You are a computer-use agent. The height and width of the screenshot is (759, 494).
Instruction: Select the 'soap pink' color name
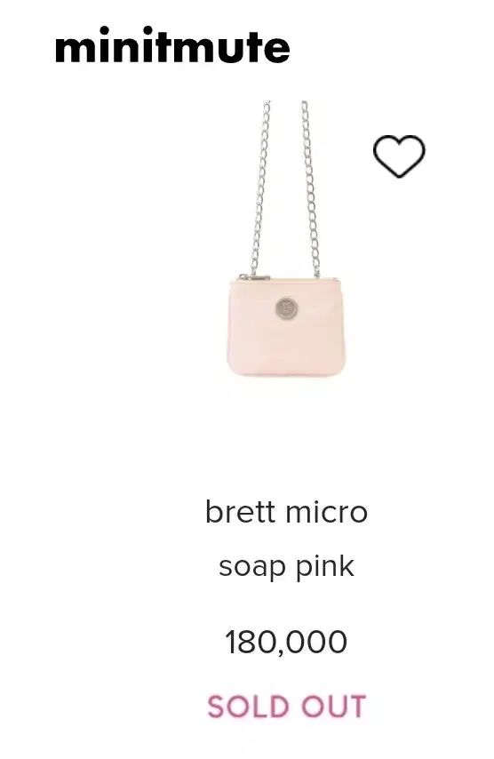pyautogui.click(x=286, y=566)
